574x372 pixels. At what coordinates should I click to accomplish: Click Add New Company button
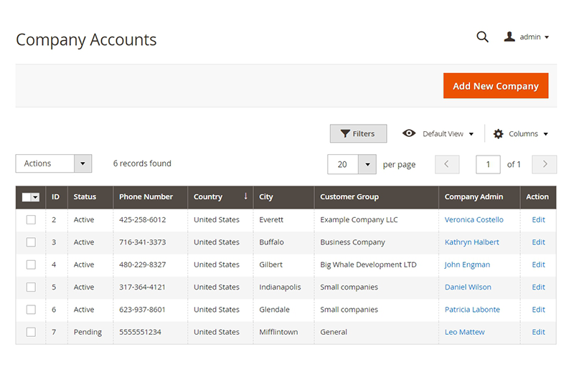pos(496,86)
